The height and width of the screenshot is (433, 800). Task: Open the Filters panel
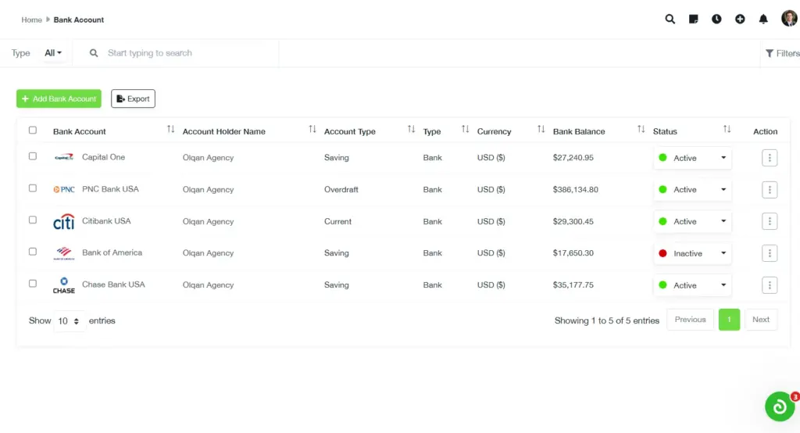783,53
